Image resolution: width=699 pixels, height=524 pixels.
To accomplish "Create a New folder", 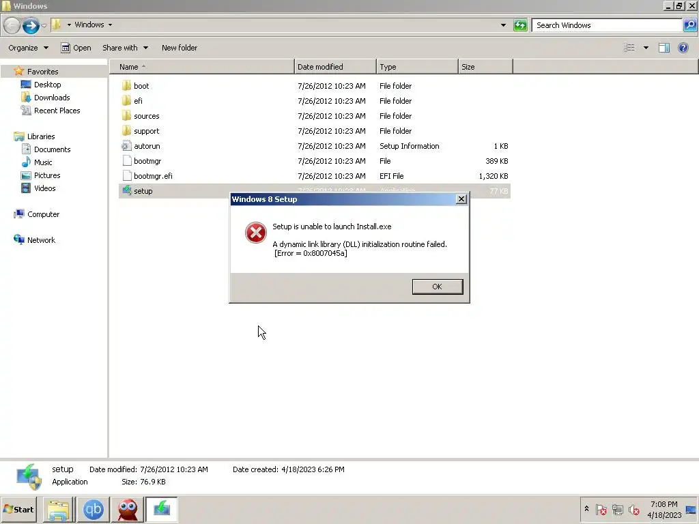I will coord(180,48).
